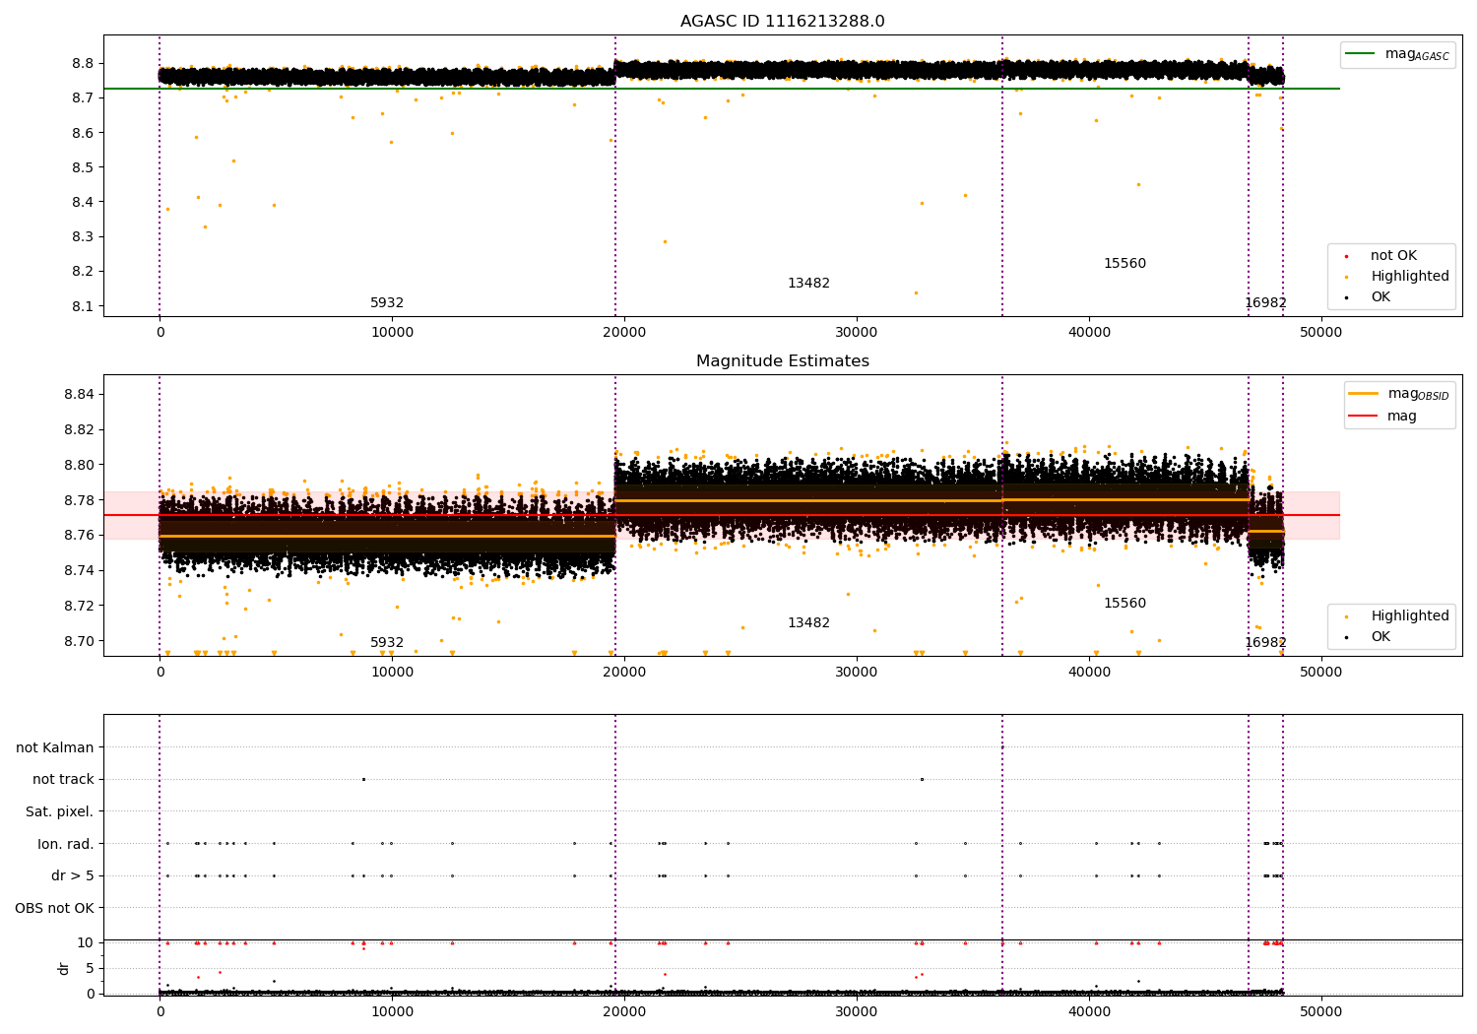Click the 8.76 y-axis tick label
Screen dimensions: 1477x1034
click(x=80, y=536)
